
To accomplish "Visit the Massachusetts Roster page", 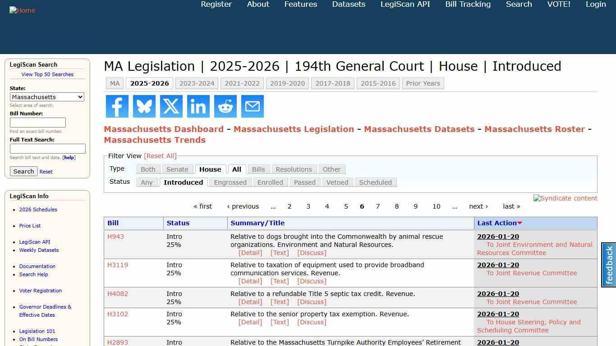I will coord(534,129).
